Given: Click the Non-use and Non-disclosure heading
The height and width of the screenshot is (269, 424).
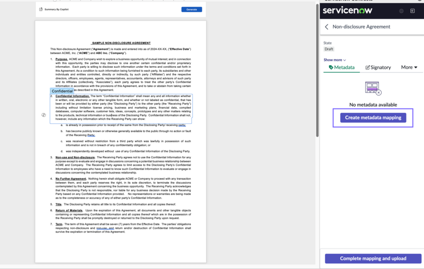Looking at the screenshot, I should (75, 157).
